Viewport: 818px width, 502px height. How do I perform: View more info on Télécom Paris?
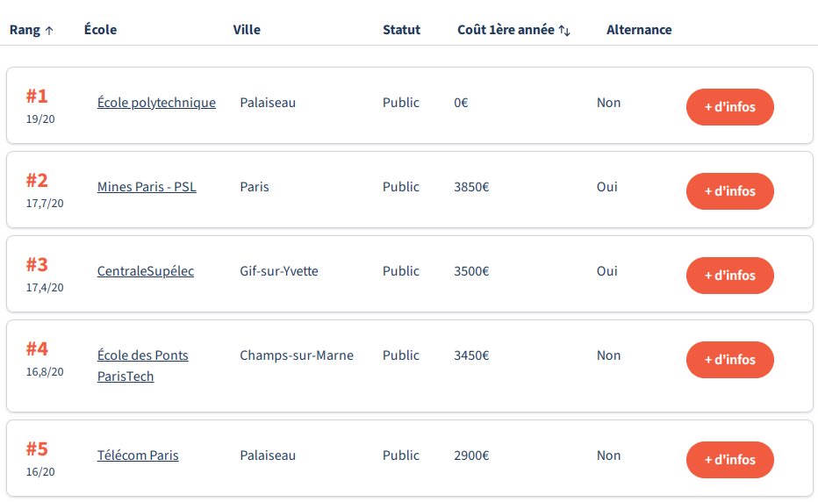coord(729,460)
